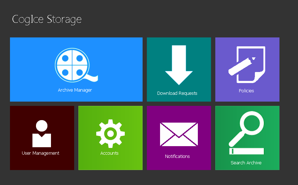The height and width of the screenshot is (185, 298).
Task: Select the "Notifications" text label
Action: 178,156
